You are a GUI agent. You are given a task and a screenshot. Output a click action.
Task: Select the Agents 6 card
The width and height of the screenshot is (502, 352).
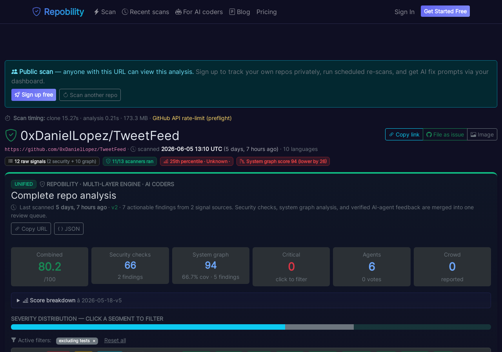coord(372,267)
